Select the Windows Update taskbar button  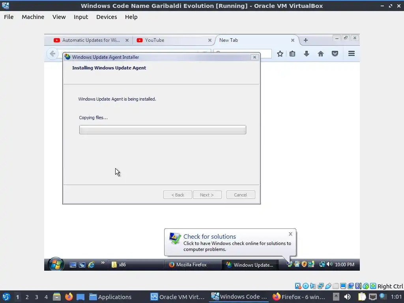coord(249,265)
